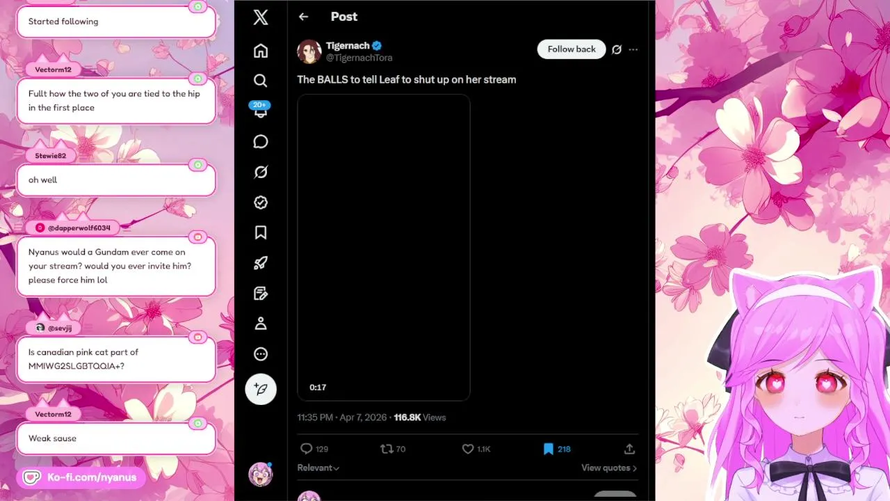Open Grok from the sidebar
The height and width of the screenshot is (501, 890).
coord(261,172)
